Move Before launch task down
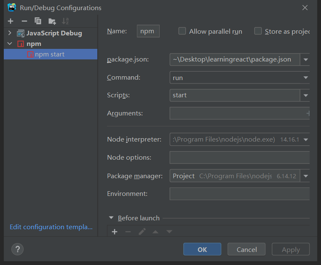Image resolution: width=321 pixels, height=265 pixels. point(169,232)
